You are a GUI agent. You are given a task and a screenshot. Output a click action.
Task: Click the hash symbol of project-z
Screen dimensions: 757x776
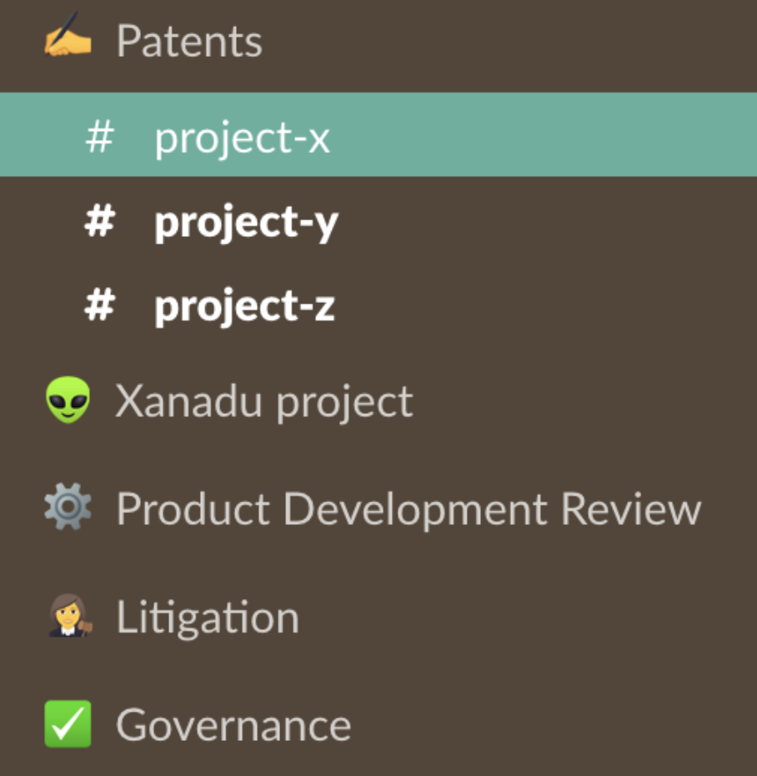tap(100, 305)
